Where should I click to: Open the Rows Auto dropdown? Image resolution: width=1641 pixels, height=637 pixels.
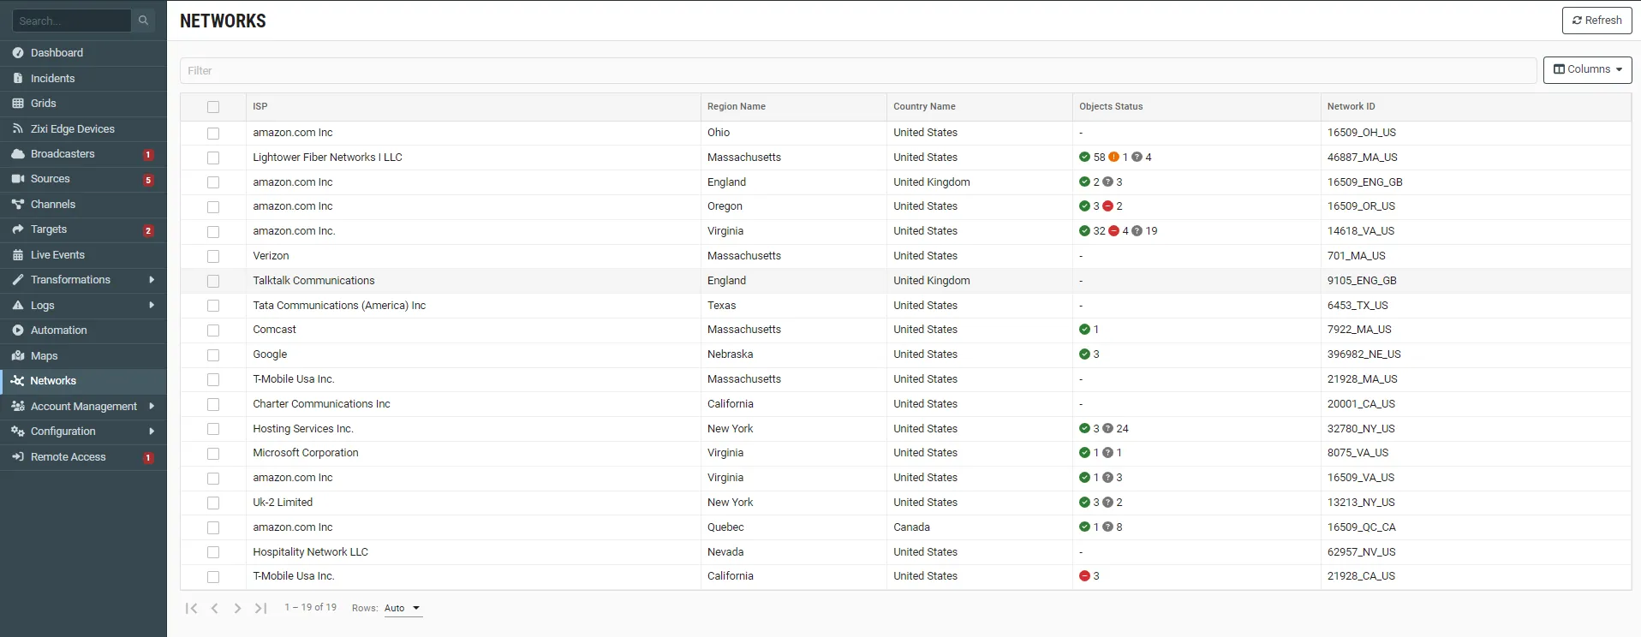pos(403,609)
